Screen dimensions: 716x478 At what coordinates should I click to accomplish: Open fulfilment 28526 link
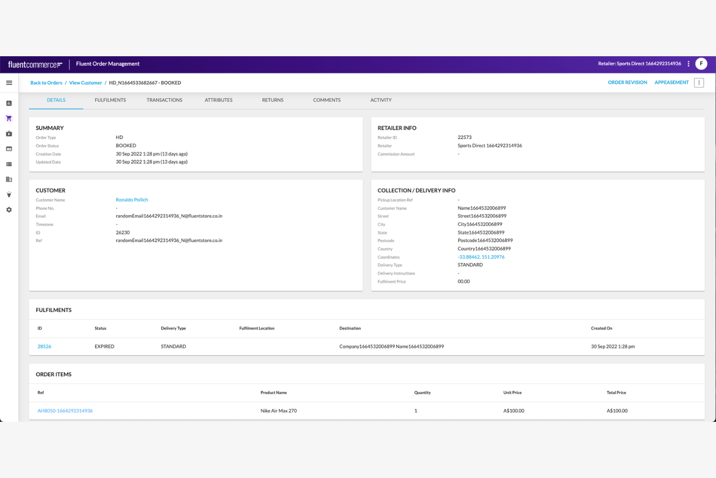(x=44, y=346)
